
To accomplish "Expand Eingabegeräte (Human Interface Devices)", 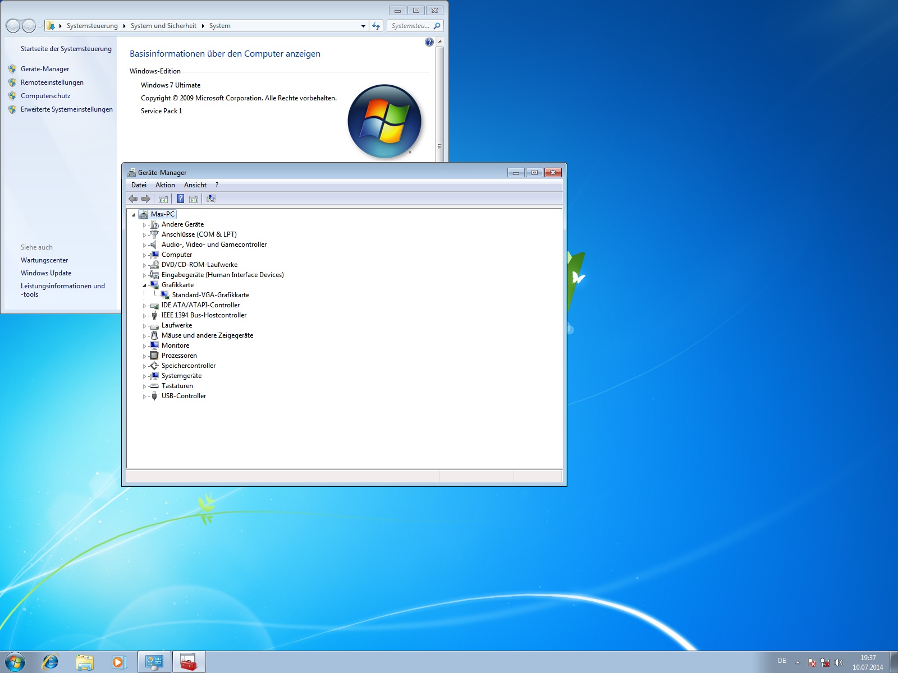I will coord(144,275).
